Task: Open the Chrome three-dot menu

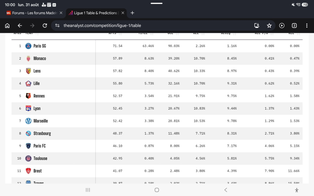Action: pyautogui.click(x=307, y=26)
